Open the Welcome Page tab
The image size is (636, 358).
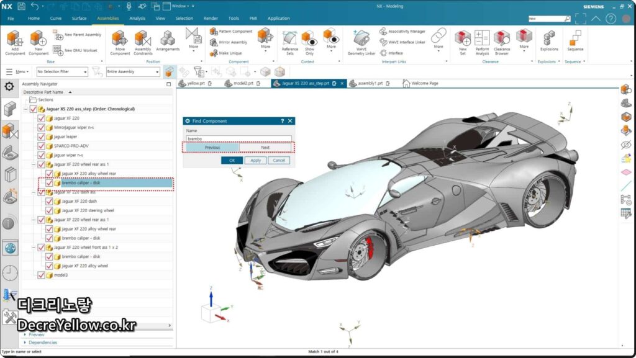(x=420, y=83)
